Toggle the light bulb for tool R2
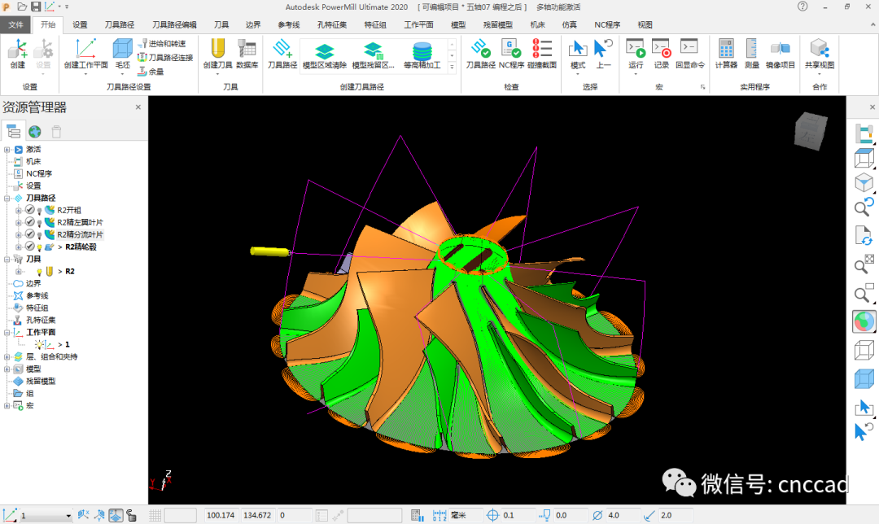 (39, 271)
